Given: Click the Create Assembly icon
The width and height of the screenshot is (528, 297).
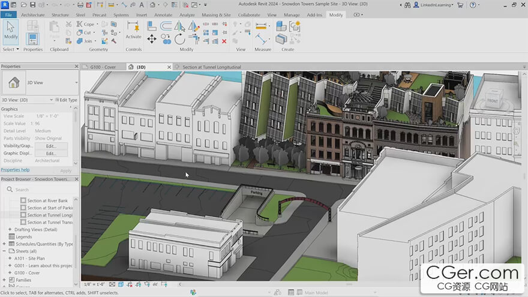Looking at the screenshot, I should pos(281,26).
